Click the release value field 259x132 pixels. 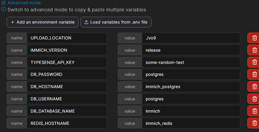pos(191,50)
